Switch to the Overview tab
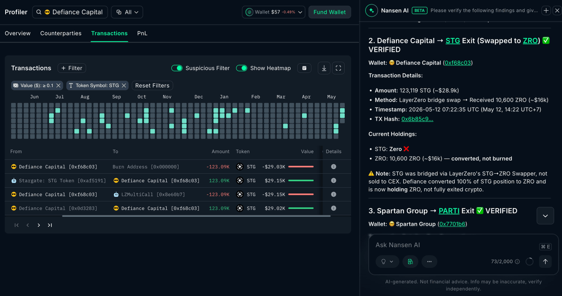Image resolution: width=562 pixels, height=296 pixels. pyautogui.click(x=18, y=33)
